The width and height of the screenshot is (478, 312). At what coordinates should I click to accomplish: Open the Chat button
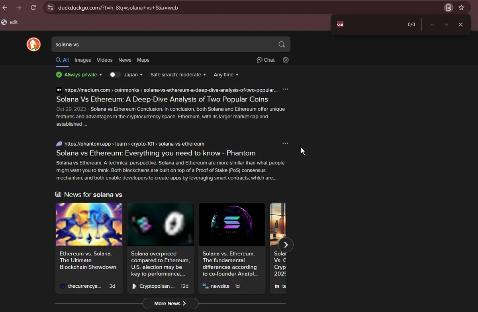point(266,60)
